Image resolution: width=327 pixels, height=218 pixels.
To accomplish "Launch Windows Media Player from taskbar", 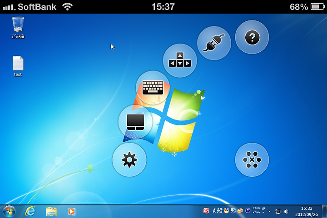I will (72, 211).
